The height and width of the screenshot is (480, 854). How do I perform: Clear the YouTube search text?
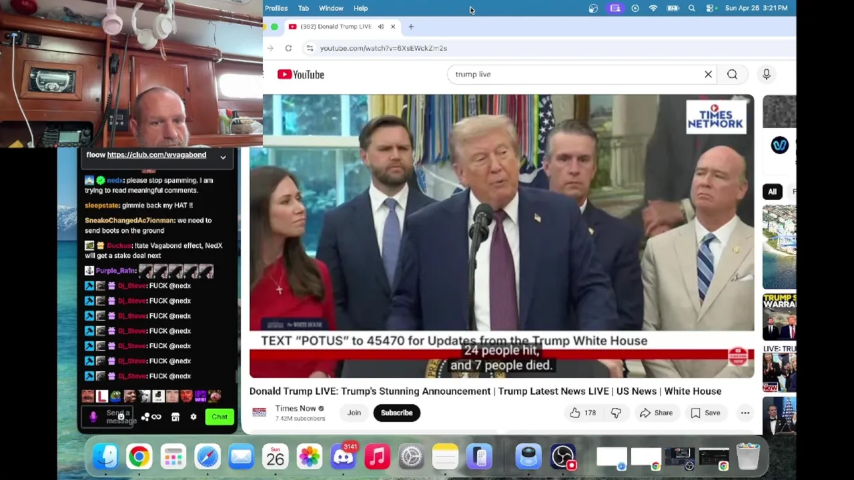[708, 74]
